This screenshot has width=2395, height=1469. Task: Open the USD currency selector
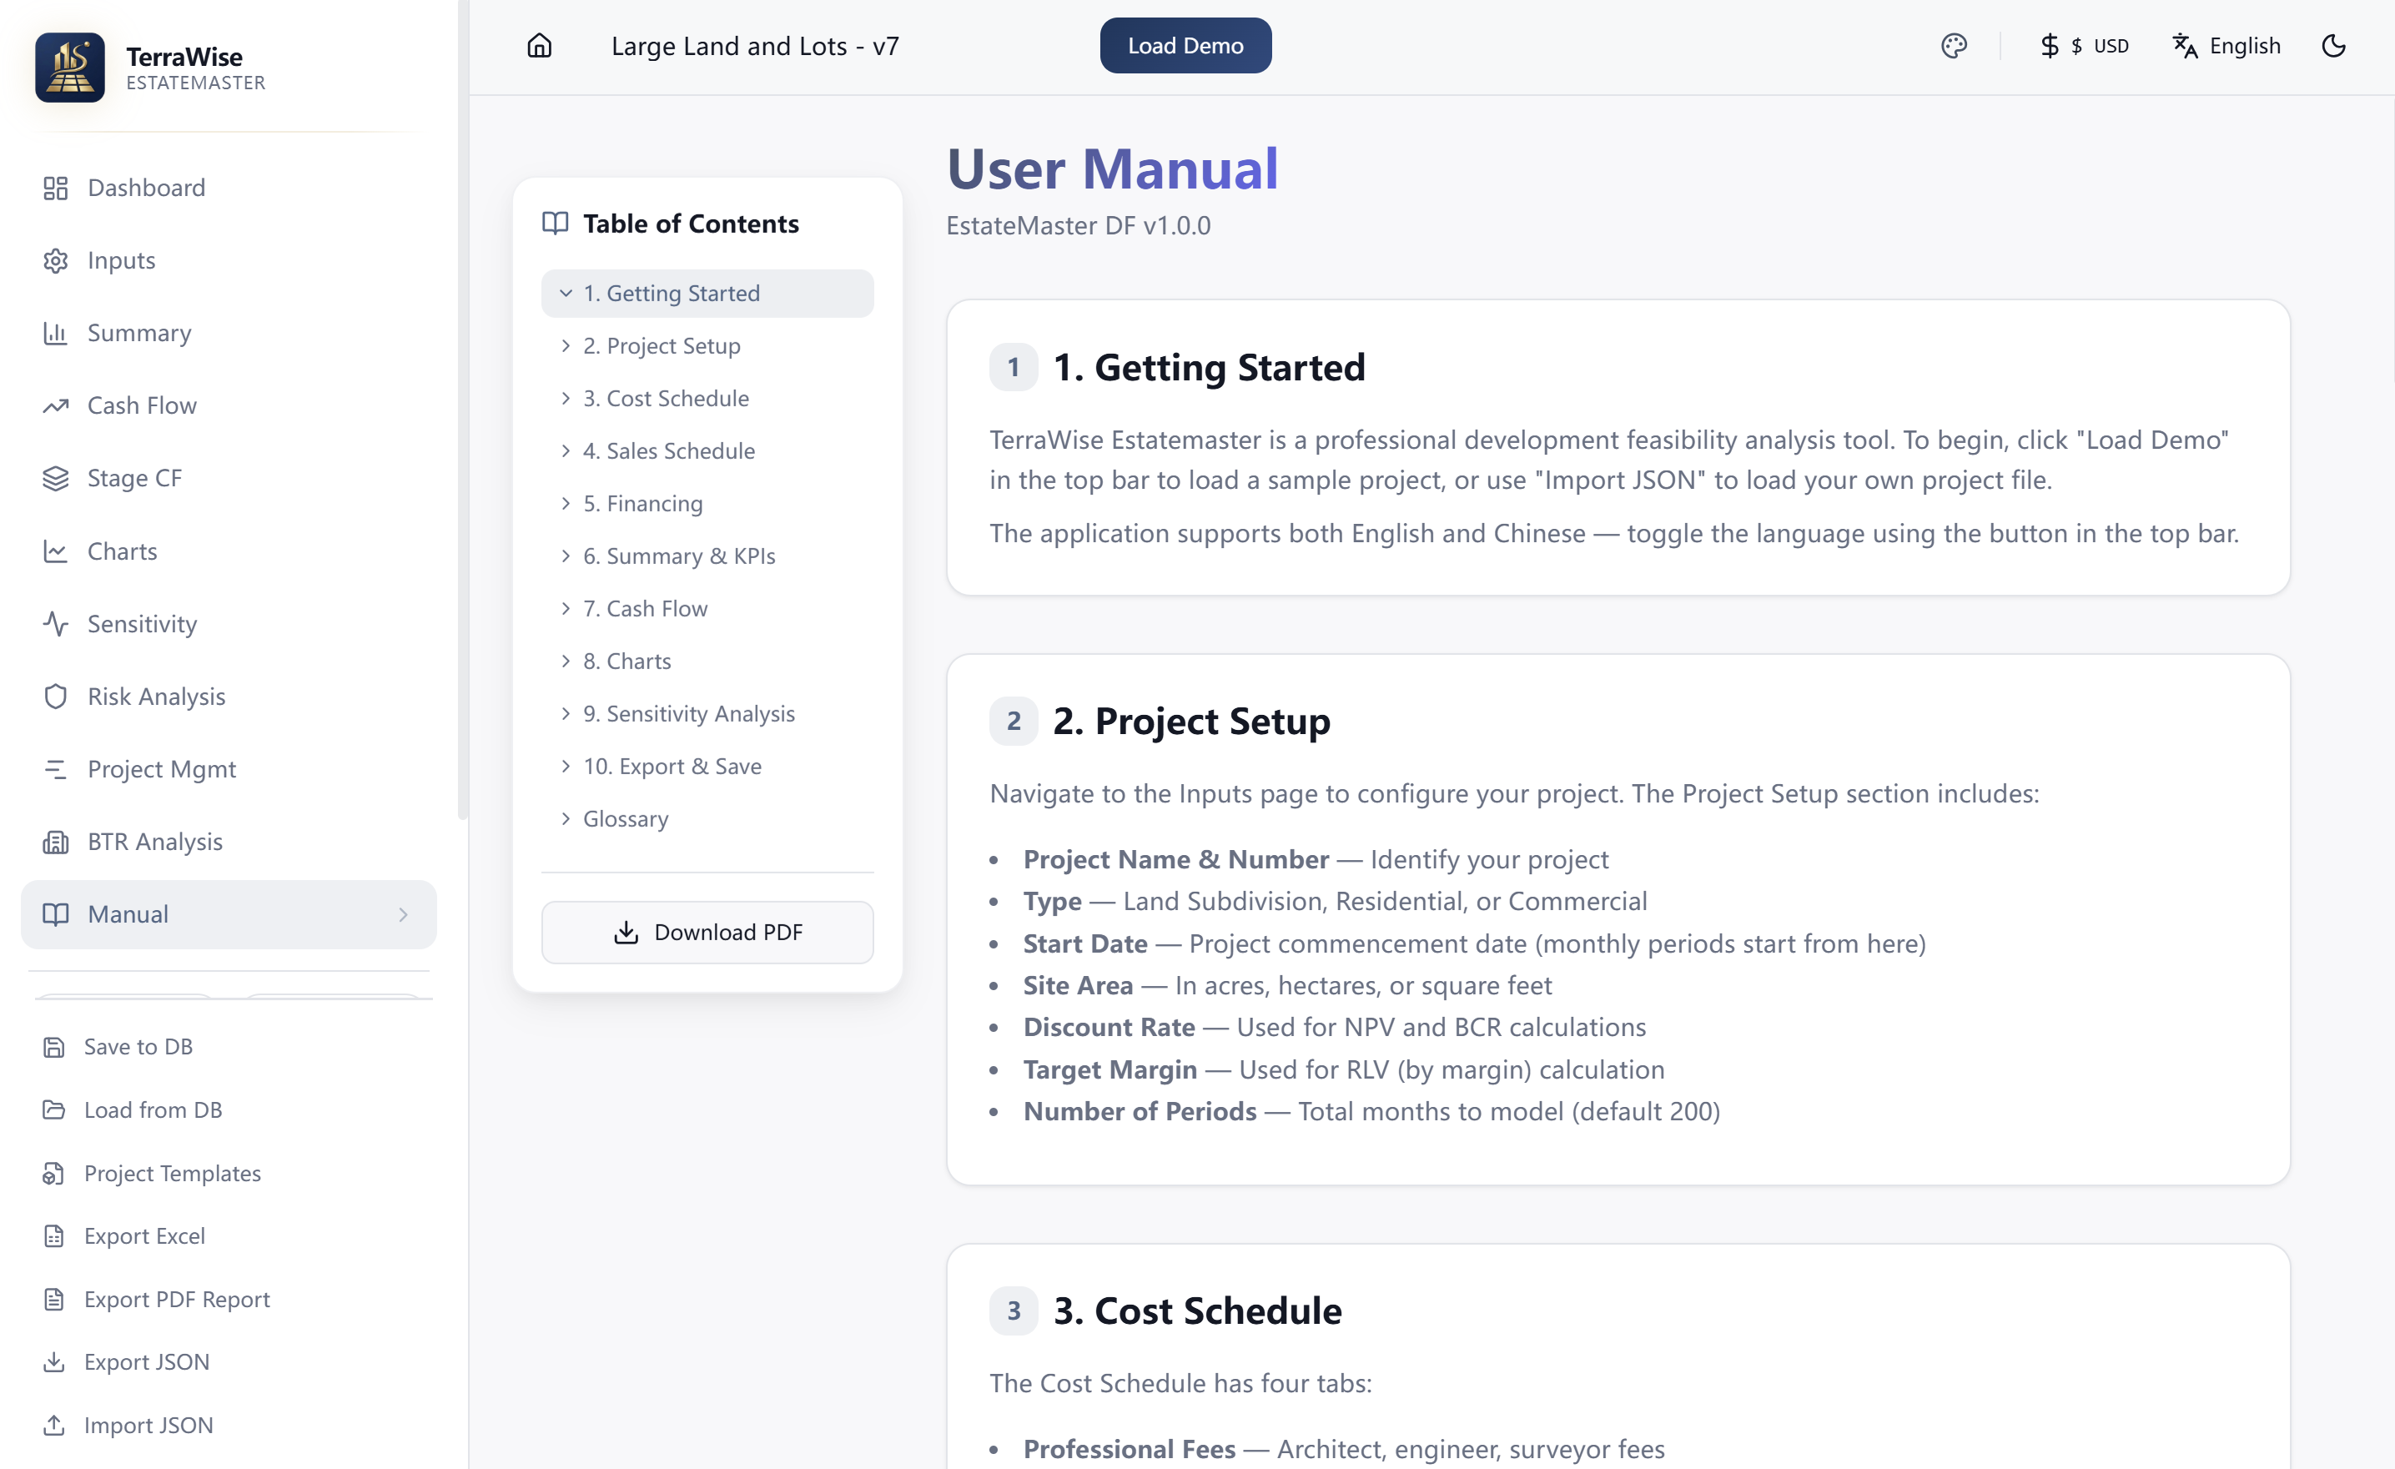[2084, 46]
